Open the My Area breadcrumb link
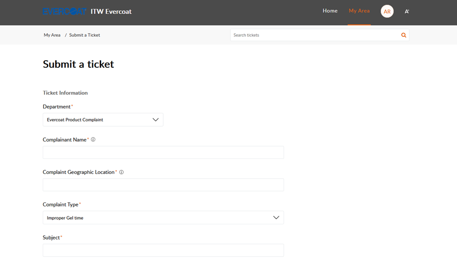457x265 pixels. point(52,35)
